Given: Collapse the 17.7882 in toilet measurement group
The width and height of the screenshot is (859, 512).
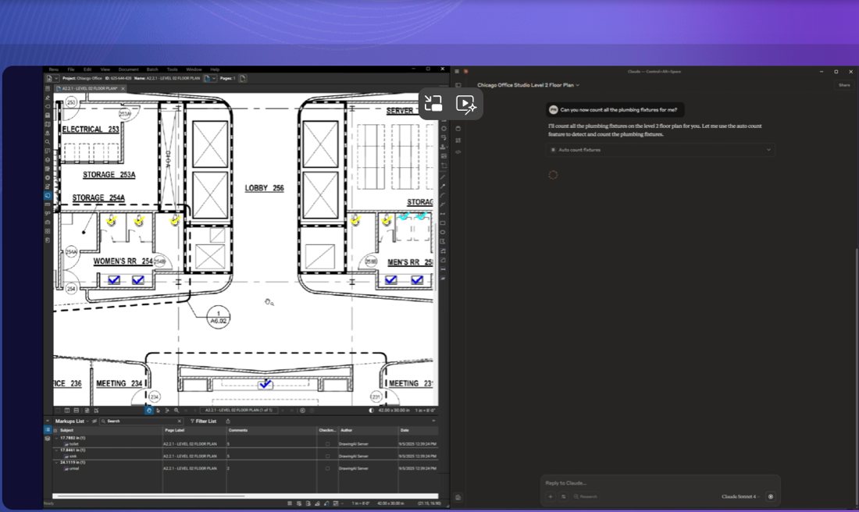Looking at the screenshot, I should pyautogui.click(x=57, y=439).
